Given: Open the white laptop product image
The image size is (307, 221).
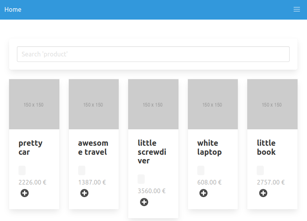Looking at the screenshot, I should click(213, 104).
